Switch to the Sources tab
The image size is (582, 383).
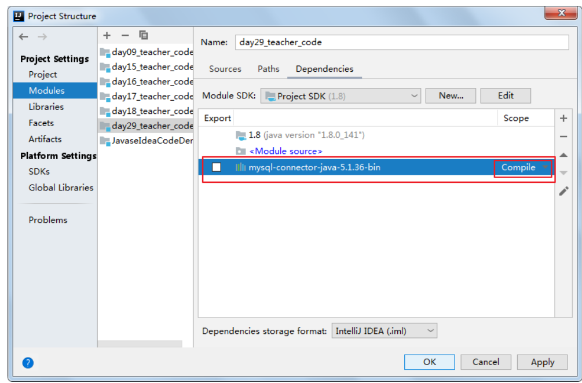coord(225,69)
